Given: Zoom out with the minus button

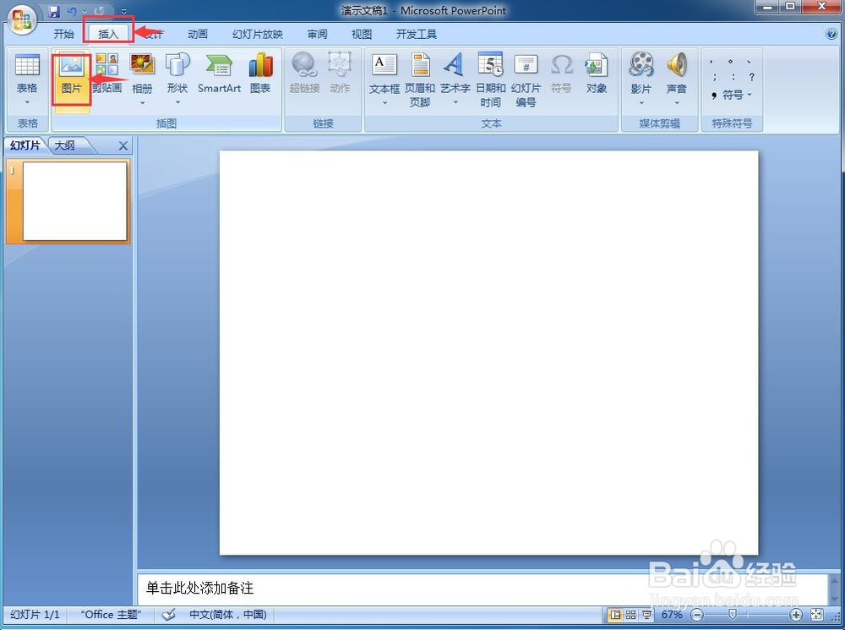Looking at the screenshot, I should (697, 615).
